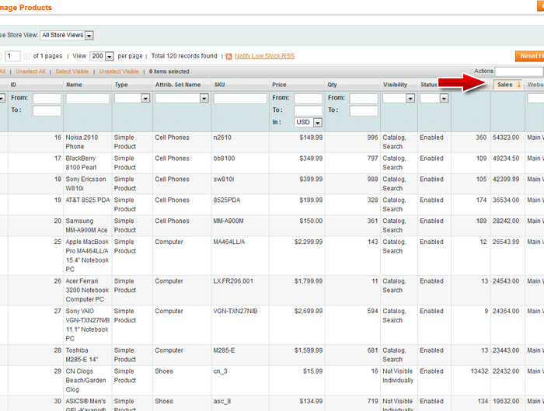Click Apple MacBook Pro product name

pyautogui.click(x=87, y=256)
